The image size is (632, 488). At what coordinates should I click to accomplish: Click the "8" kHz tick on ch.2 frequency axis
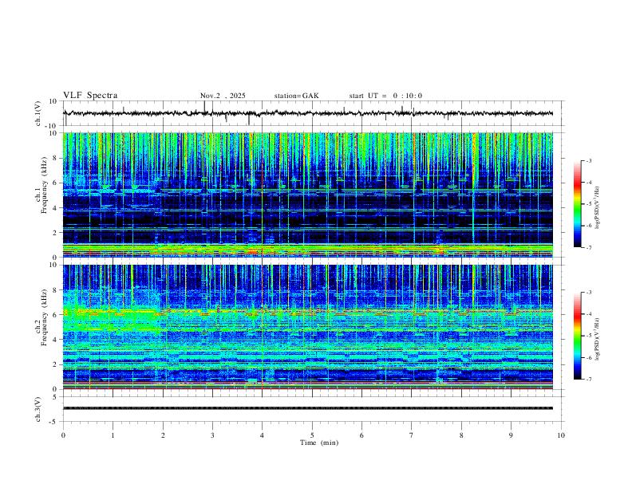[55, 290]
